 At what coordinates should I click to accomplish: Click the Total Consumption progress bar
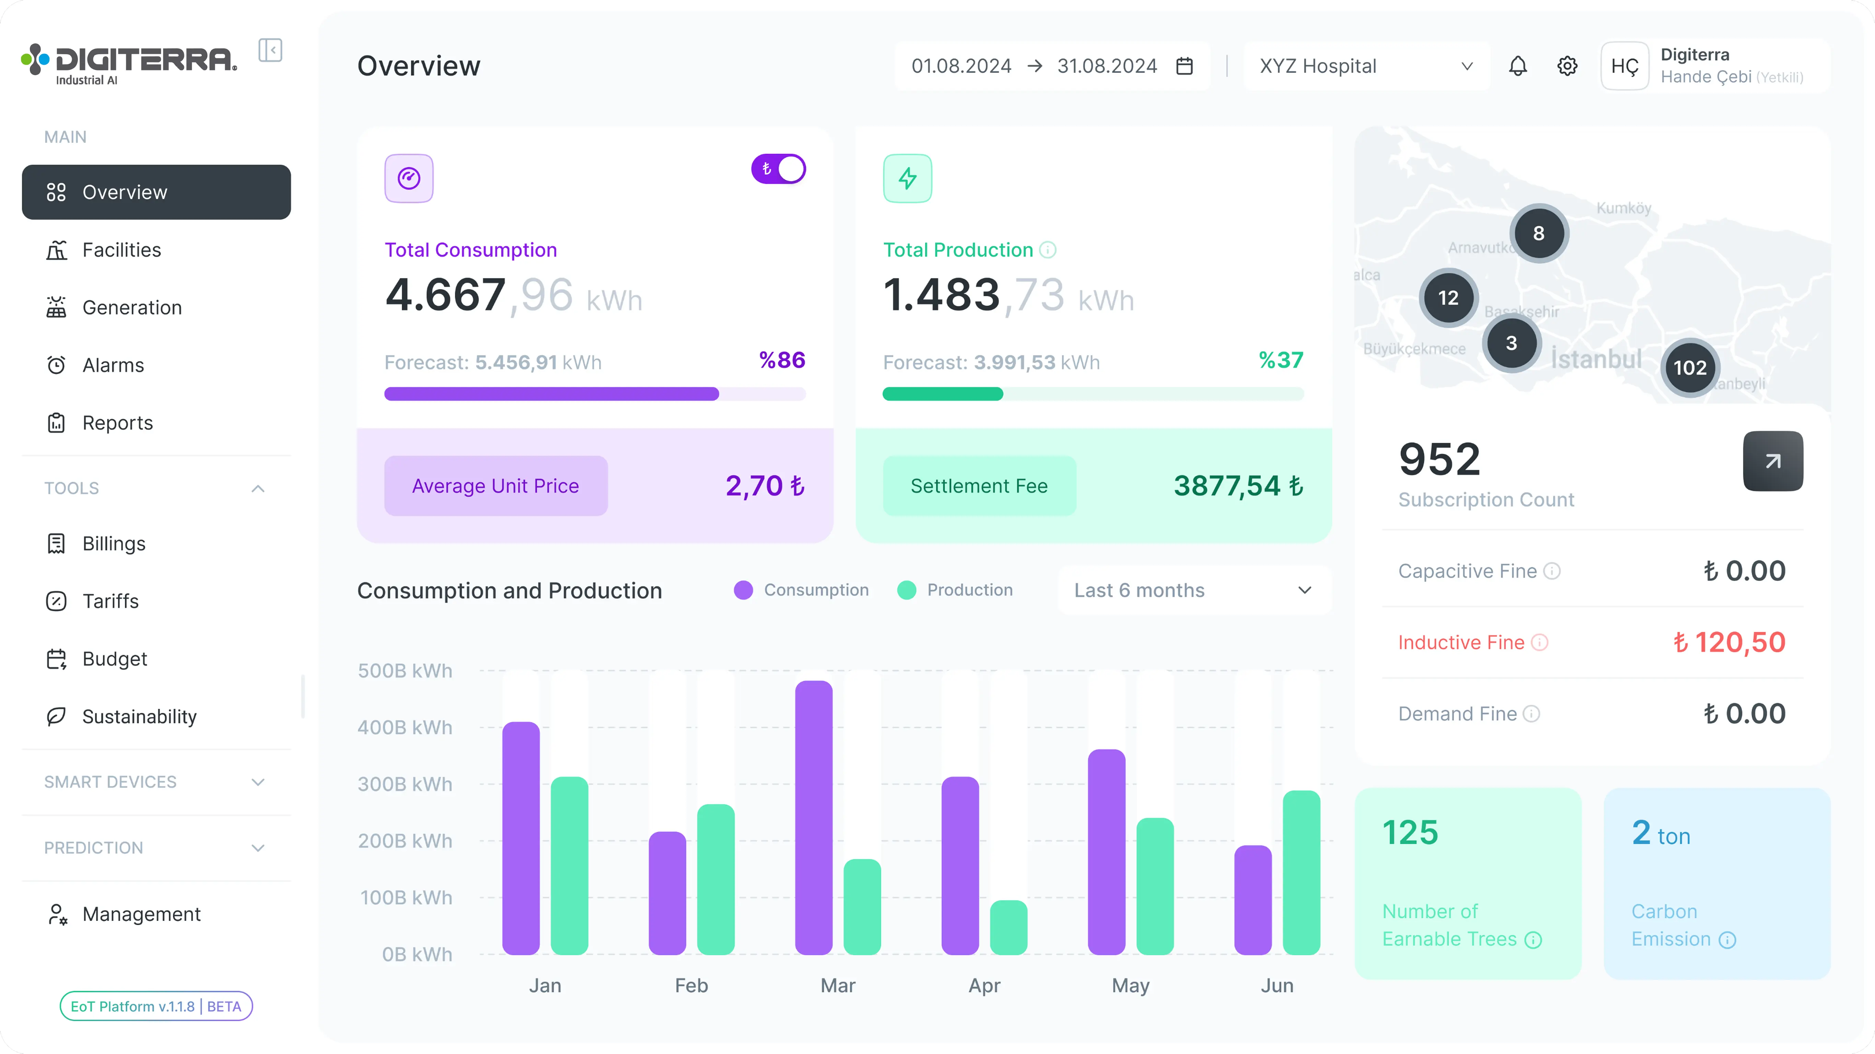[x=594, y=394]
